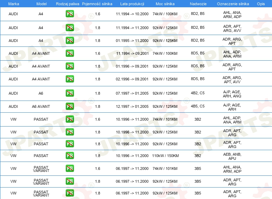272x199 pixels.
Task: Click 8D2, B5 in the AUDI A4 1.6 row
Action: pyautogui.click(x=198, y=14)
